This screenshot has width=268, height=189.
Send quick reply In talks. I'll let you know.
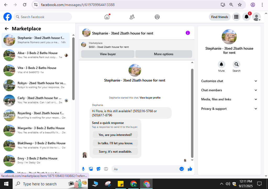coord(115,143)
